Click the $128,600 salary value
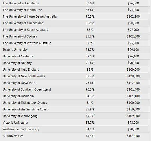The height and width of the screenshot is (141, 151). (133, 76)
